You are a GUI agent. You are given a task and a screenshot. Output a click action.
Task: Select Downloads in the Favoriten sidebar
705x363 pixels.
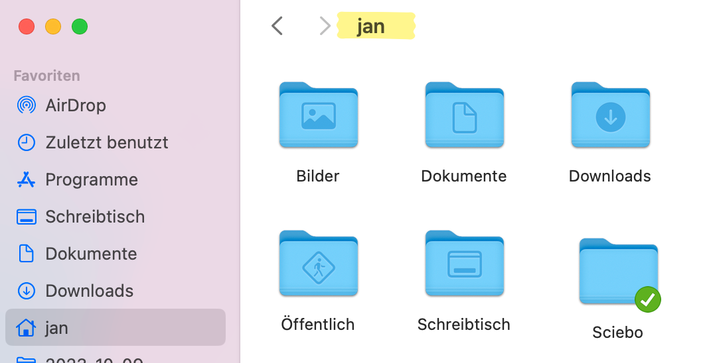89,291
